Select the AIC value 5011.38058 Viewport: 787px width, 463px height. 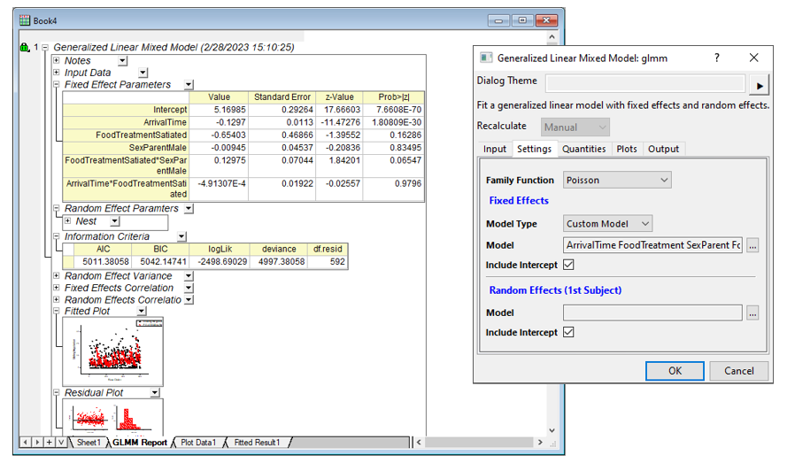104,262
